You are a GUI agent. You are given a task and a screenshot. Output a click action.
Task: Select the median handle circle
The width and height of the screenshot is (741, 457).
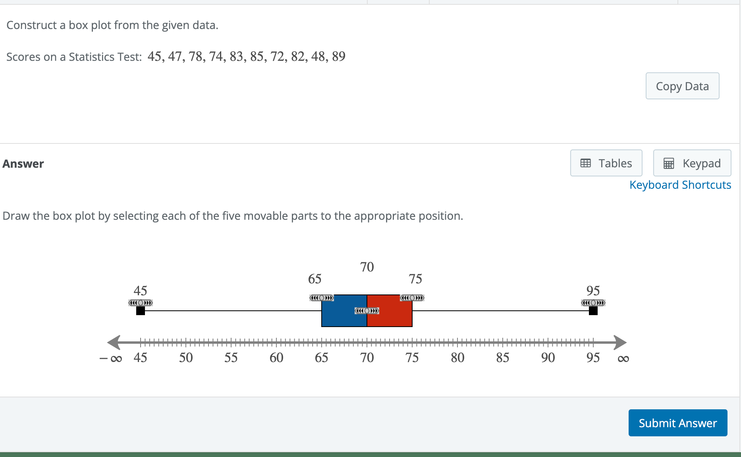[367, 310]
